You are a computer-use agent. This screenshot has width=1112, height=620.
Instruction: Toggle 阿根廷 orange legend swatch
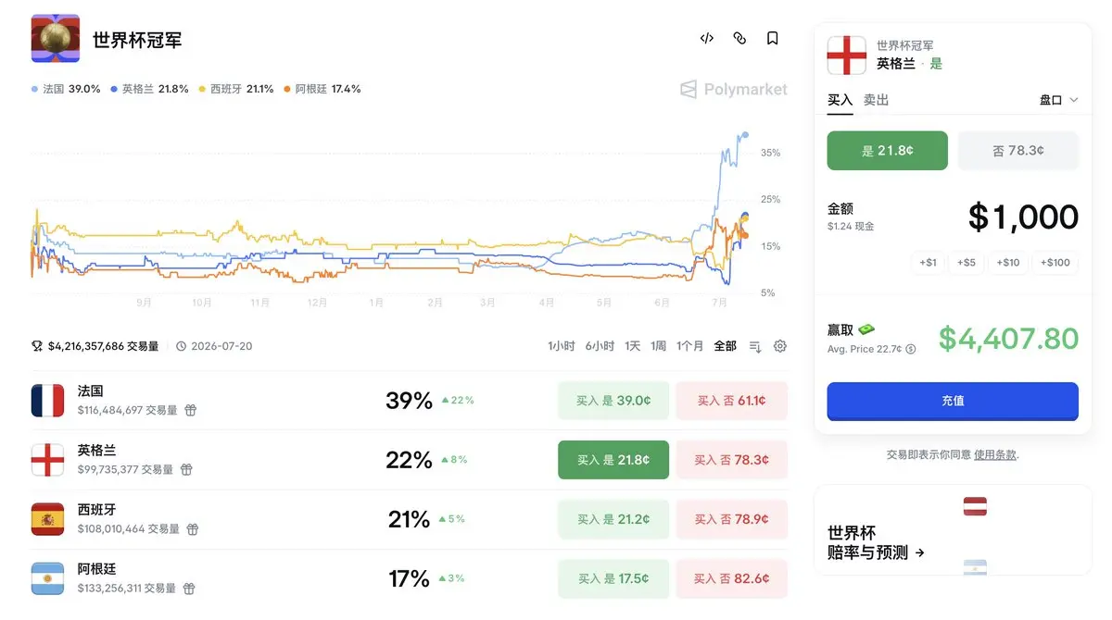(x=287, y=89)
